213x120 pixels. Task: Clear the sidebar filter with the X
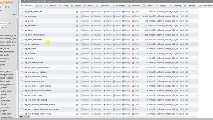click(x=9, y=24)
